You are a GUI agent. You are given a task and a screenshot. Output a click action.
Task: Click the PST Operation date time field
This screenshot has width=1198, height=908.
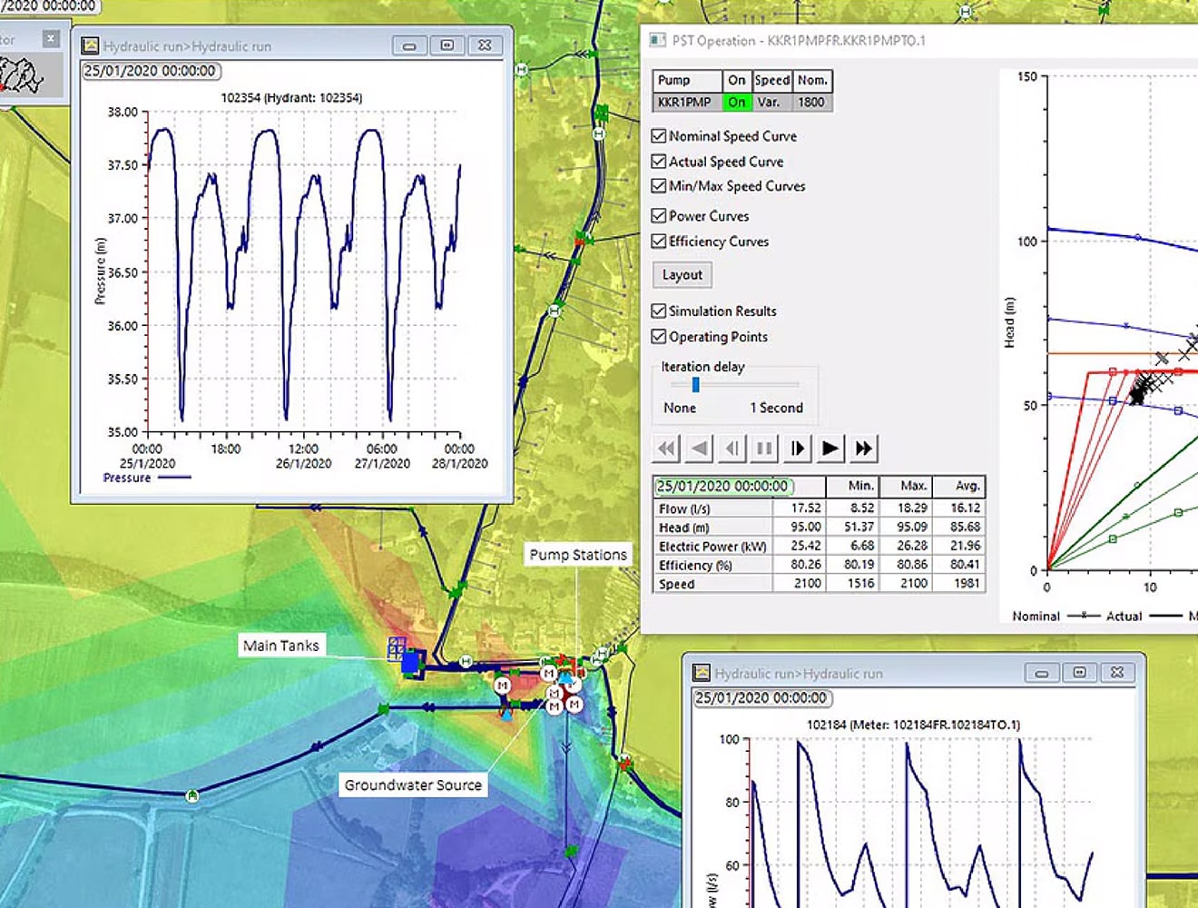click(723, 487)
